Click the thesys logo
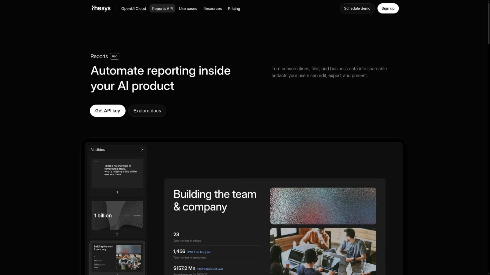Screen dimensions: 490x275 click(x=101, y=8)
